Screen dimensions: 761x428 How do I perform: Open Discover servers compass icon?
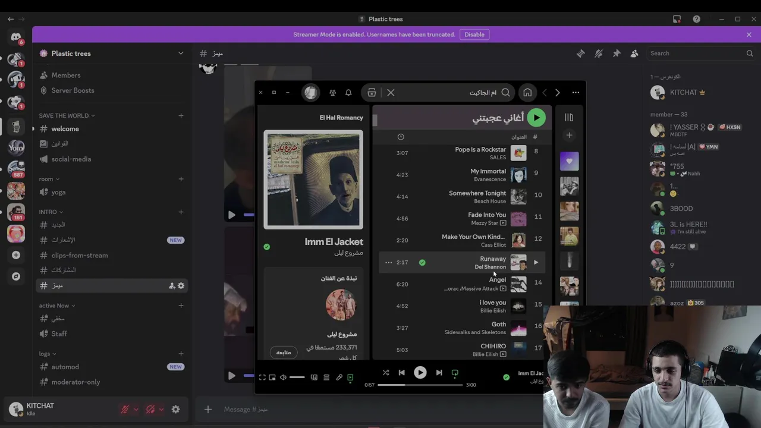[16, 276]
